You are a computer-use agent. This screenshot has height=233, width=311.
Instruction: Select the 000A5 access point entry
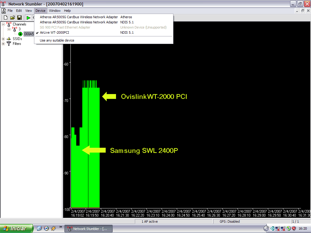click(29, 34)
